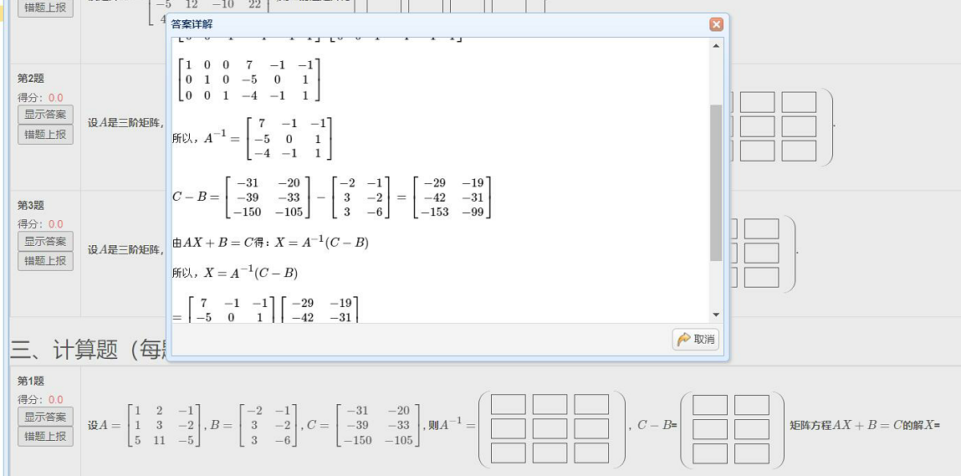
Task: Click 错题上报 for 第1题 in the 计算题 section
Action: (x=45, y=437)
